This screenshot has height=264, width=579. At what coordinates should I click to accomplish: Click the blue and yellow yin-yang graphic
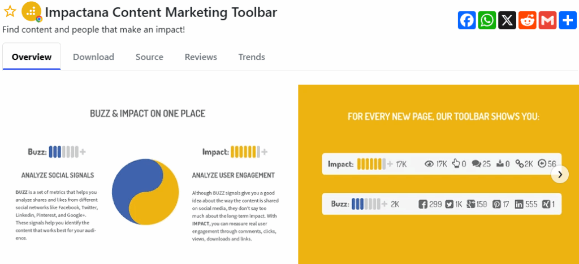pos(145,192)
